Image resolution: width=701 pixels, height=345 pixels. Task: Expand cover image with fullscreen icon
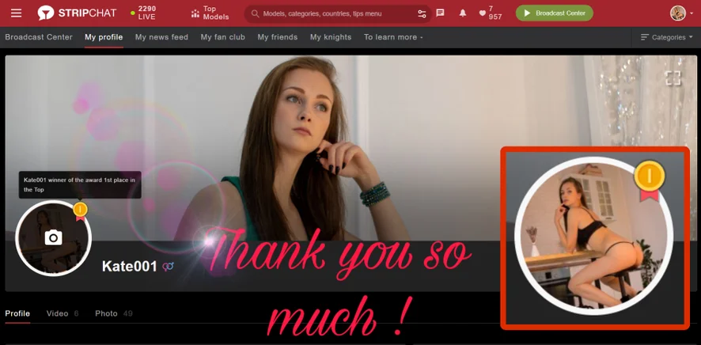(x=673, y=78)
